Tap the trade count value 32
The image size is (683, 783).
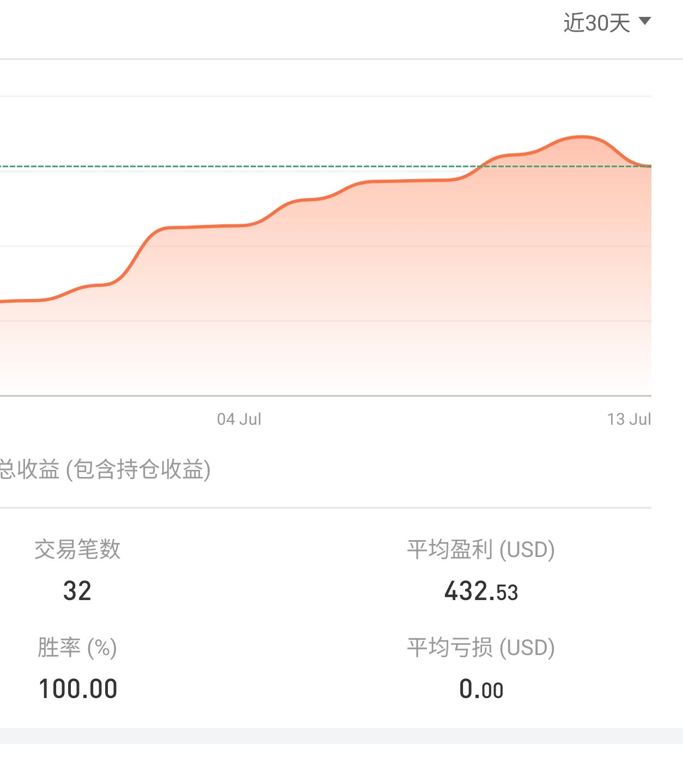(77, 591)
